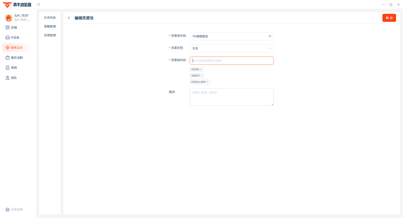Viewport: 403px width, 218px height.
Task: Switch to 任务列表 tab
Action: click(x=50, y=18)
